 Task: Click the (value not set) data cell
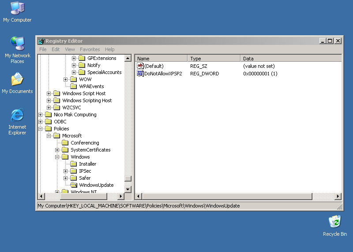[x=259, y=66]
